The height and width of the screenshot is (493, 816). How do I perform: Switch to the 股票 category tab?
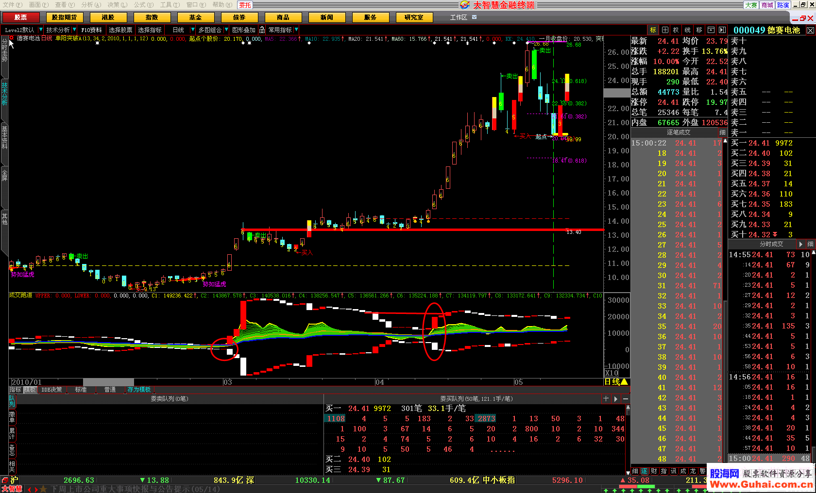coord(21,17)
